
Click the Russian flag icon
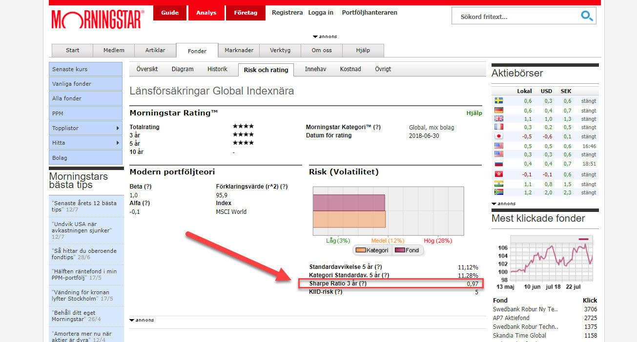(x=499, y=164)
